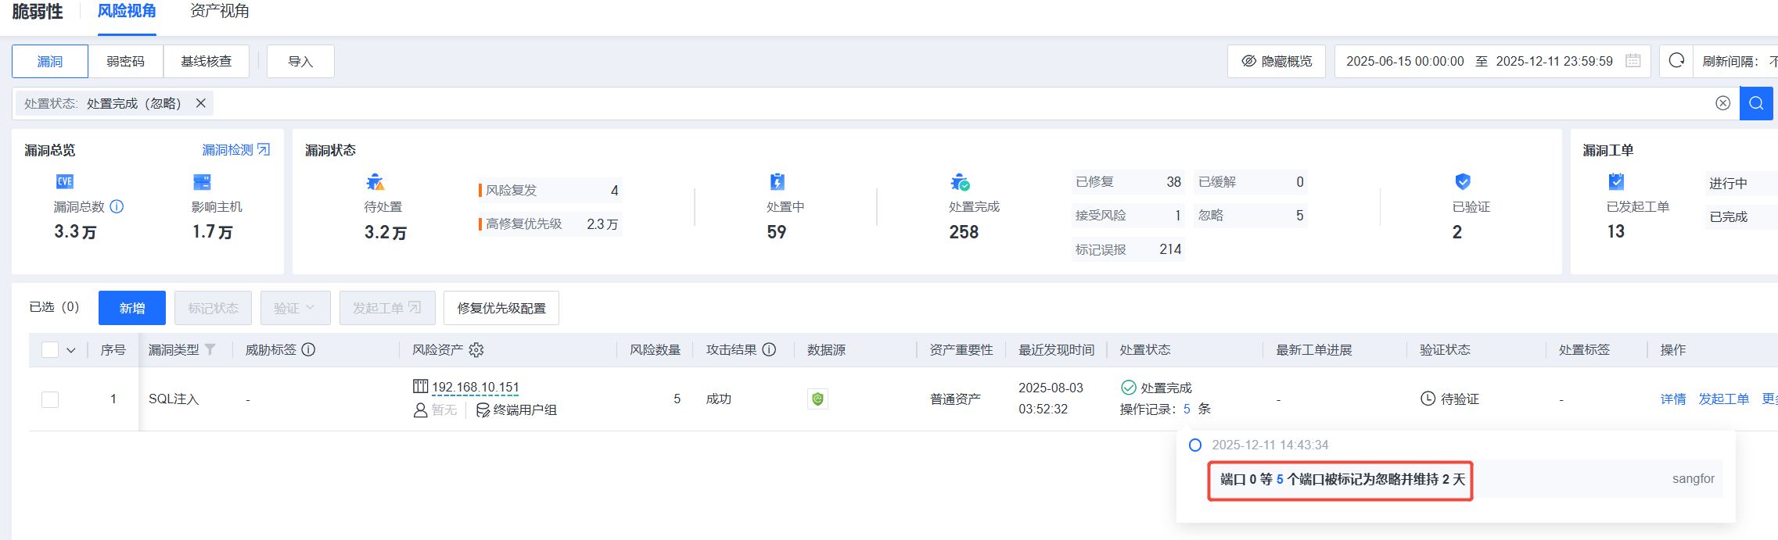Screen dimensions: 1778x540
Task: Click the blue 新增 button
Action: (x=132, y=308)
